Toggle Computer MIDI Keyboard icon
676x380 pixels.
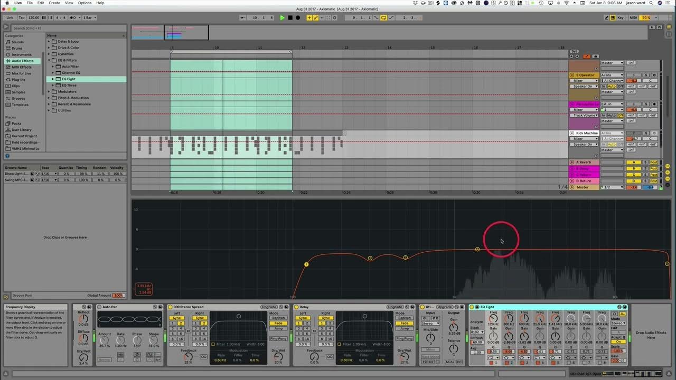pos(613,17)
